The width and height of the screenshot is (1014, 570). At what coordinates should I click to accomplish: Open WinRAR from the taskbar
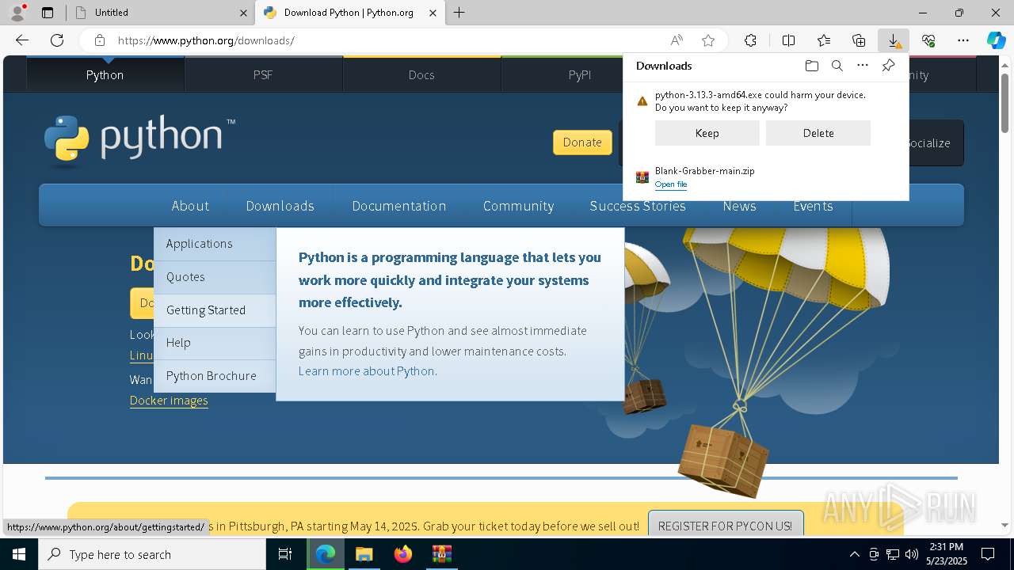[441, 554]
